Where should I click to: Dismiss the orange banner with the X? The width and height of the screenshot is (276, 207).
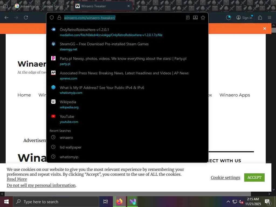click(x=265, y=29)
